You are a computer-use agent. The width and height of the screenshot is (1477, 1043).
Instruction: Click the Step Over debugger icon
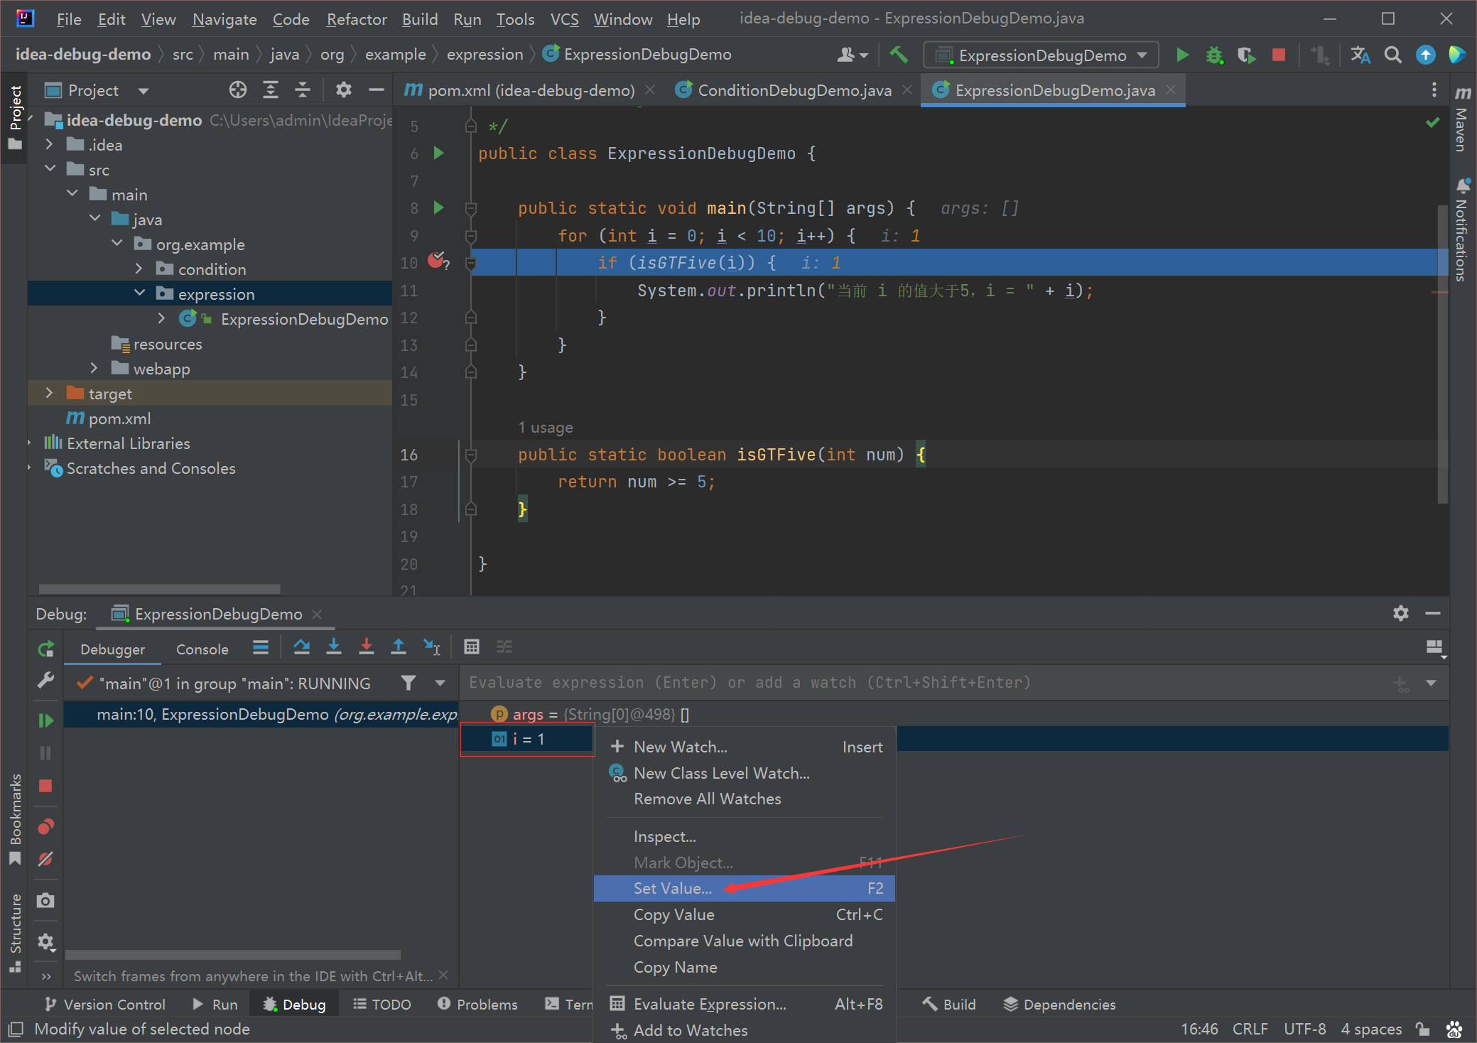coord(301,647)
